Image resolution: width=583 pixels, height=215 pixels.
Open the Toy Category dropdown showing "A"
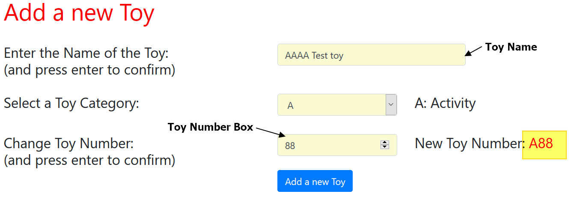(332, 105)
